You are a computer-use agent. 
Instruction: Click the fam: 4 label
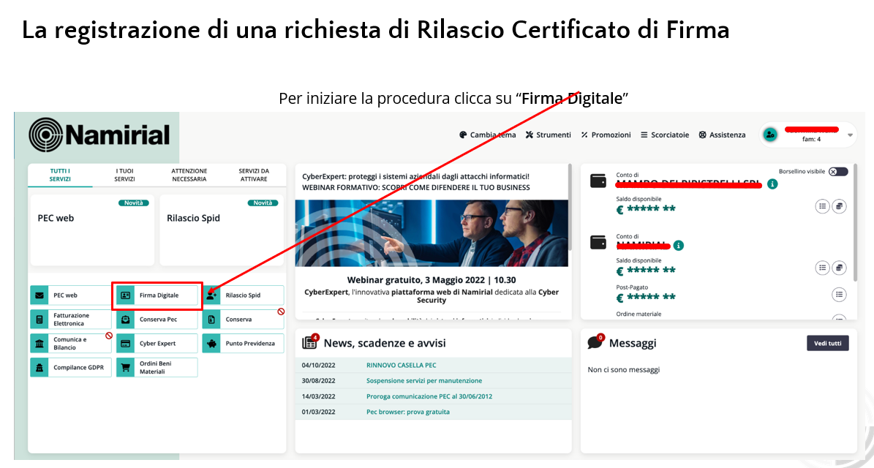pos(811,139)
